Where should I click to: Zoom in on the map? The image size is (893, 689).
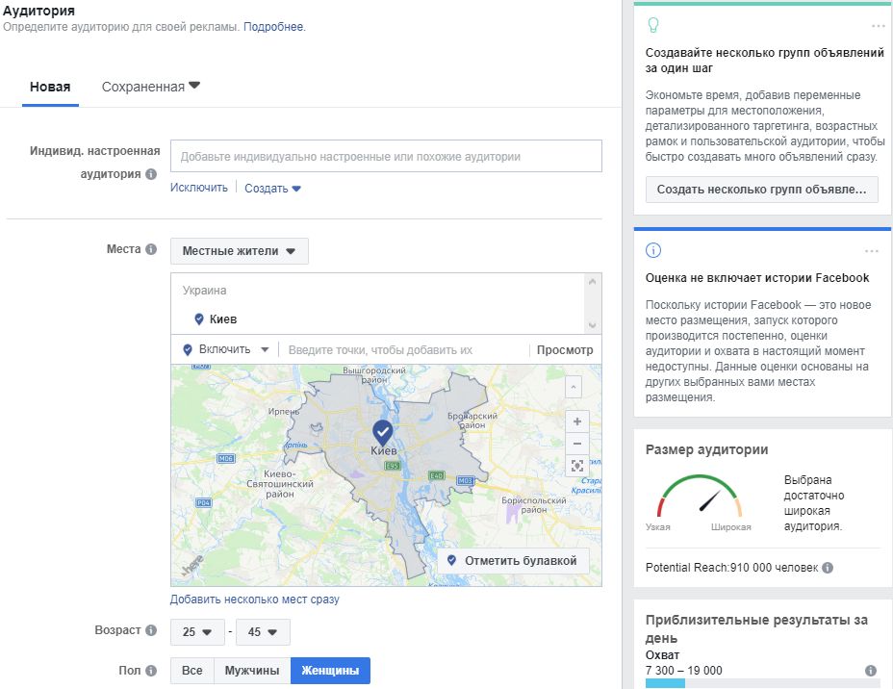point(575,421)
